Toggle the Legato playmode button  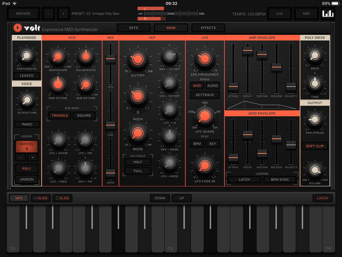(x=27, y=76)
